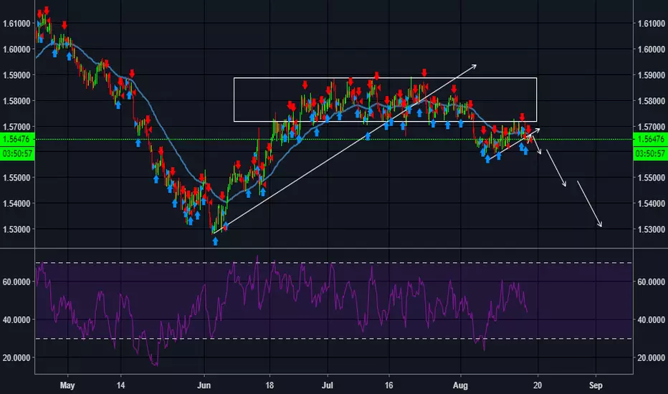Select the lower dashed RSI oversold line

(334, 339)
